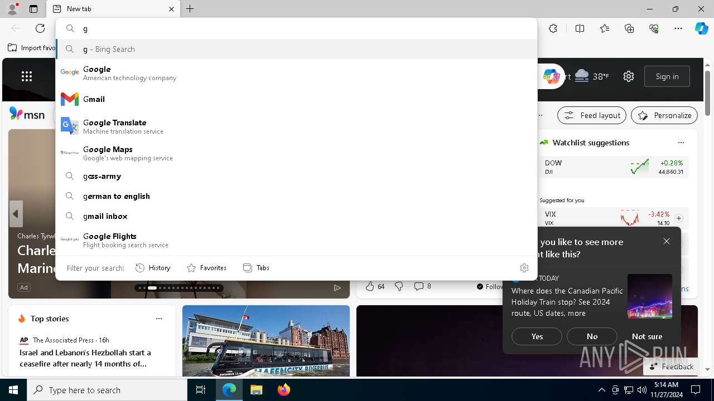Open the MSN apps grid launcher

coord(27,76)
